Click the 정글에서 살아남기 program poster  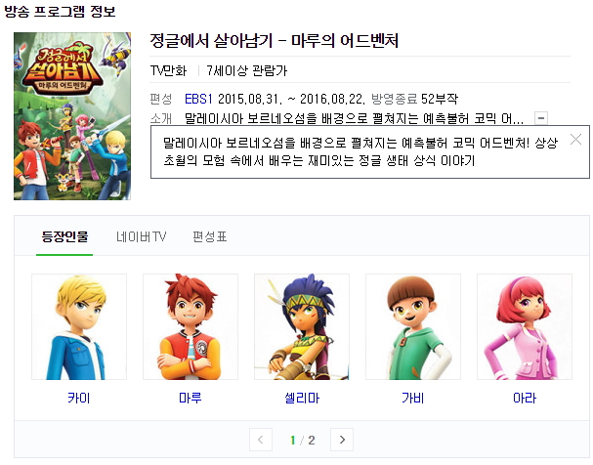click(x=72, y=116)
